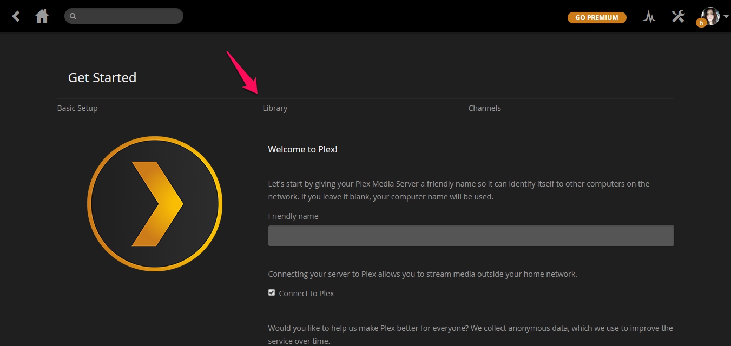Viewport: 731px width, 346px height.
Task: Click the Connect to Plex label text
Action: [x=306, y=294]
